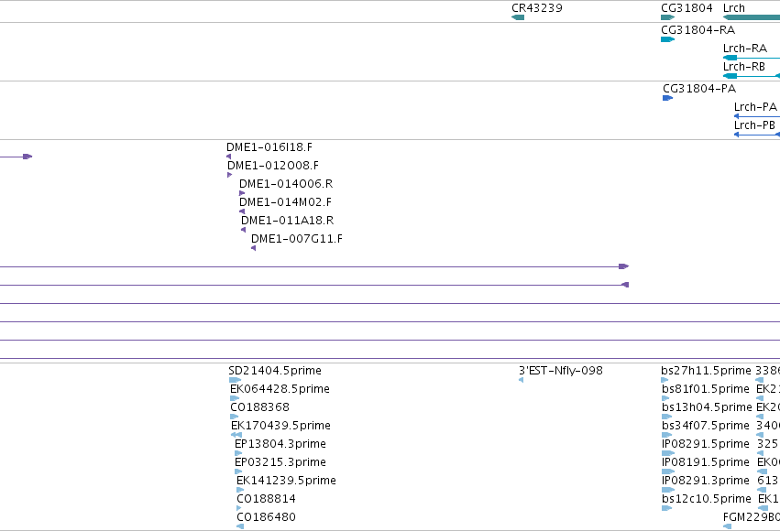The height and width of the screenshot is (531, 780).
Task: Click the CG31804-RA transcript label
Action: click(698, 30)
